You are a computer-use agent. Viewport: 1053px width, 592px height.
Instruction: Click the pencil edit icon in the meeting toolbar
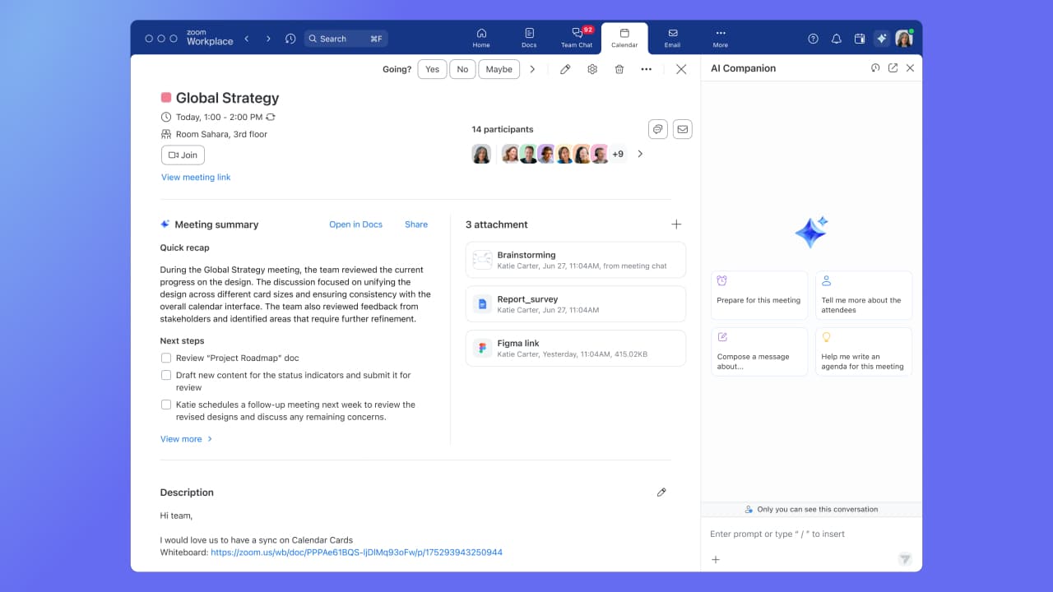(x=565, y=70)
